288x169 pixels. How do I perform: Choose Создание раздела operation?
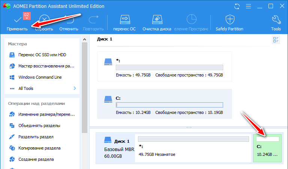click(x=42, y=159)
